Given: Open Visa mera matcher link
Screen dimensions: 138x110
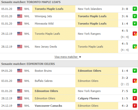Looking at the screenshot, I should [66, 57].
